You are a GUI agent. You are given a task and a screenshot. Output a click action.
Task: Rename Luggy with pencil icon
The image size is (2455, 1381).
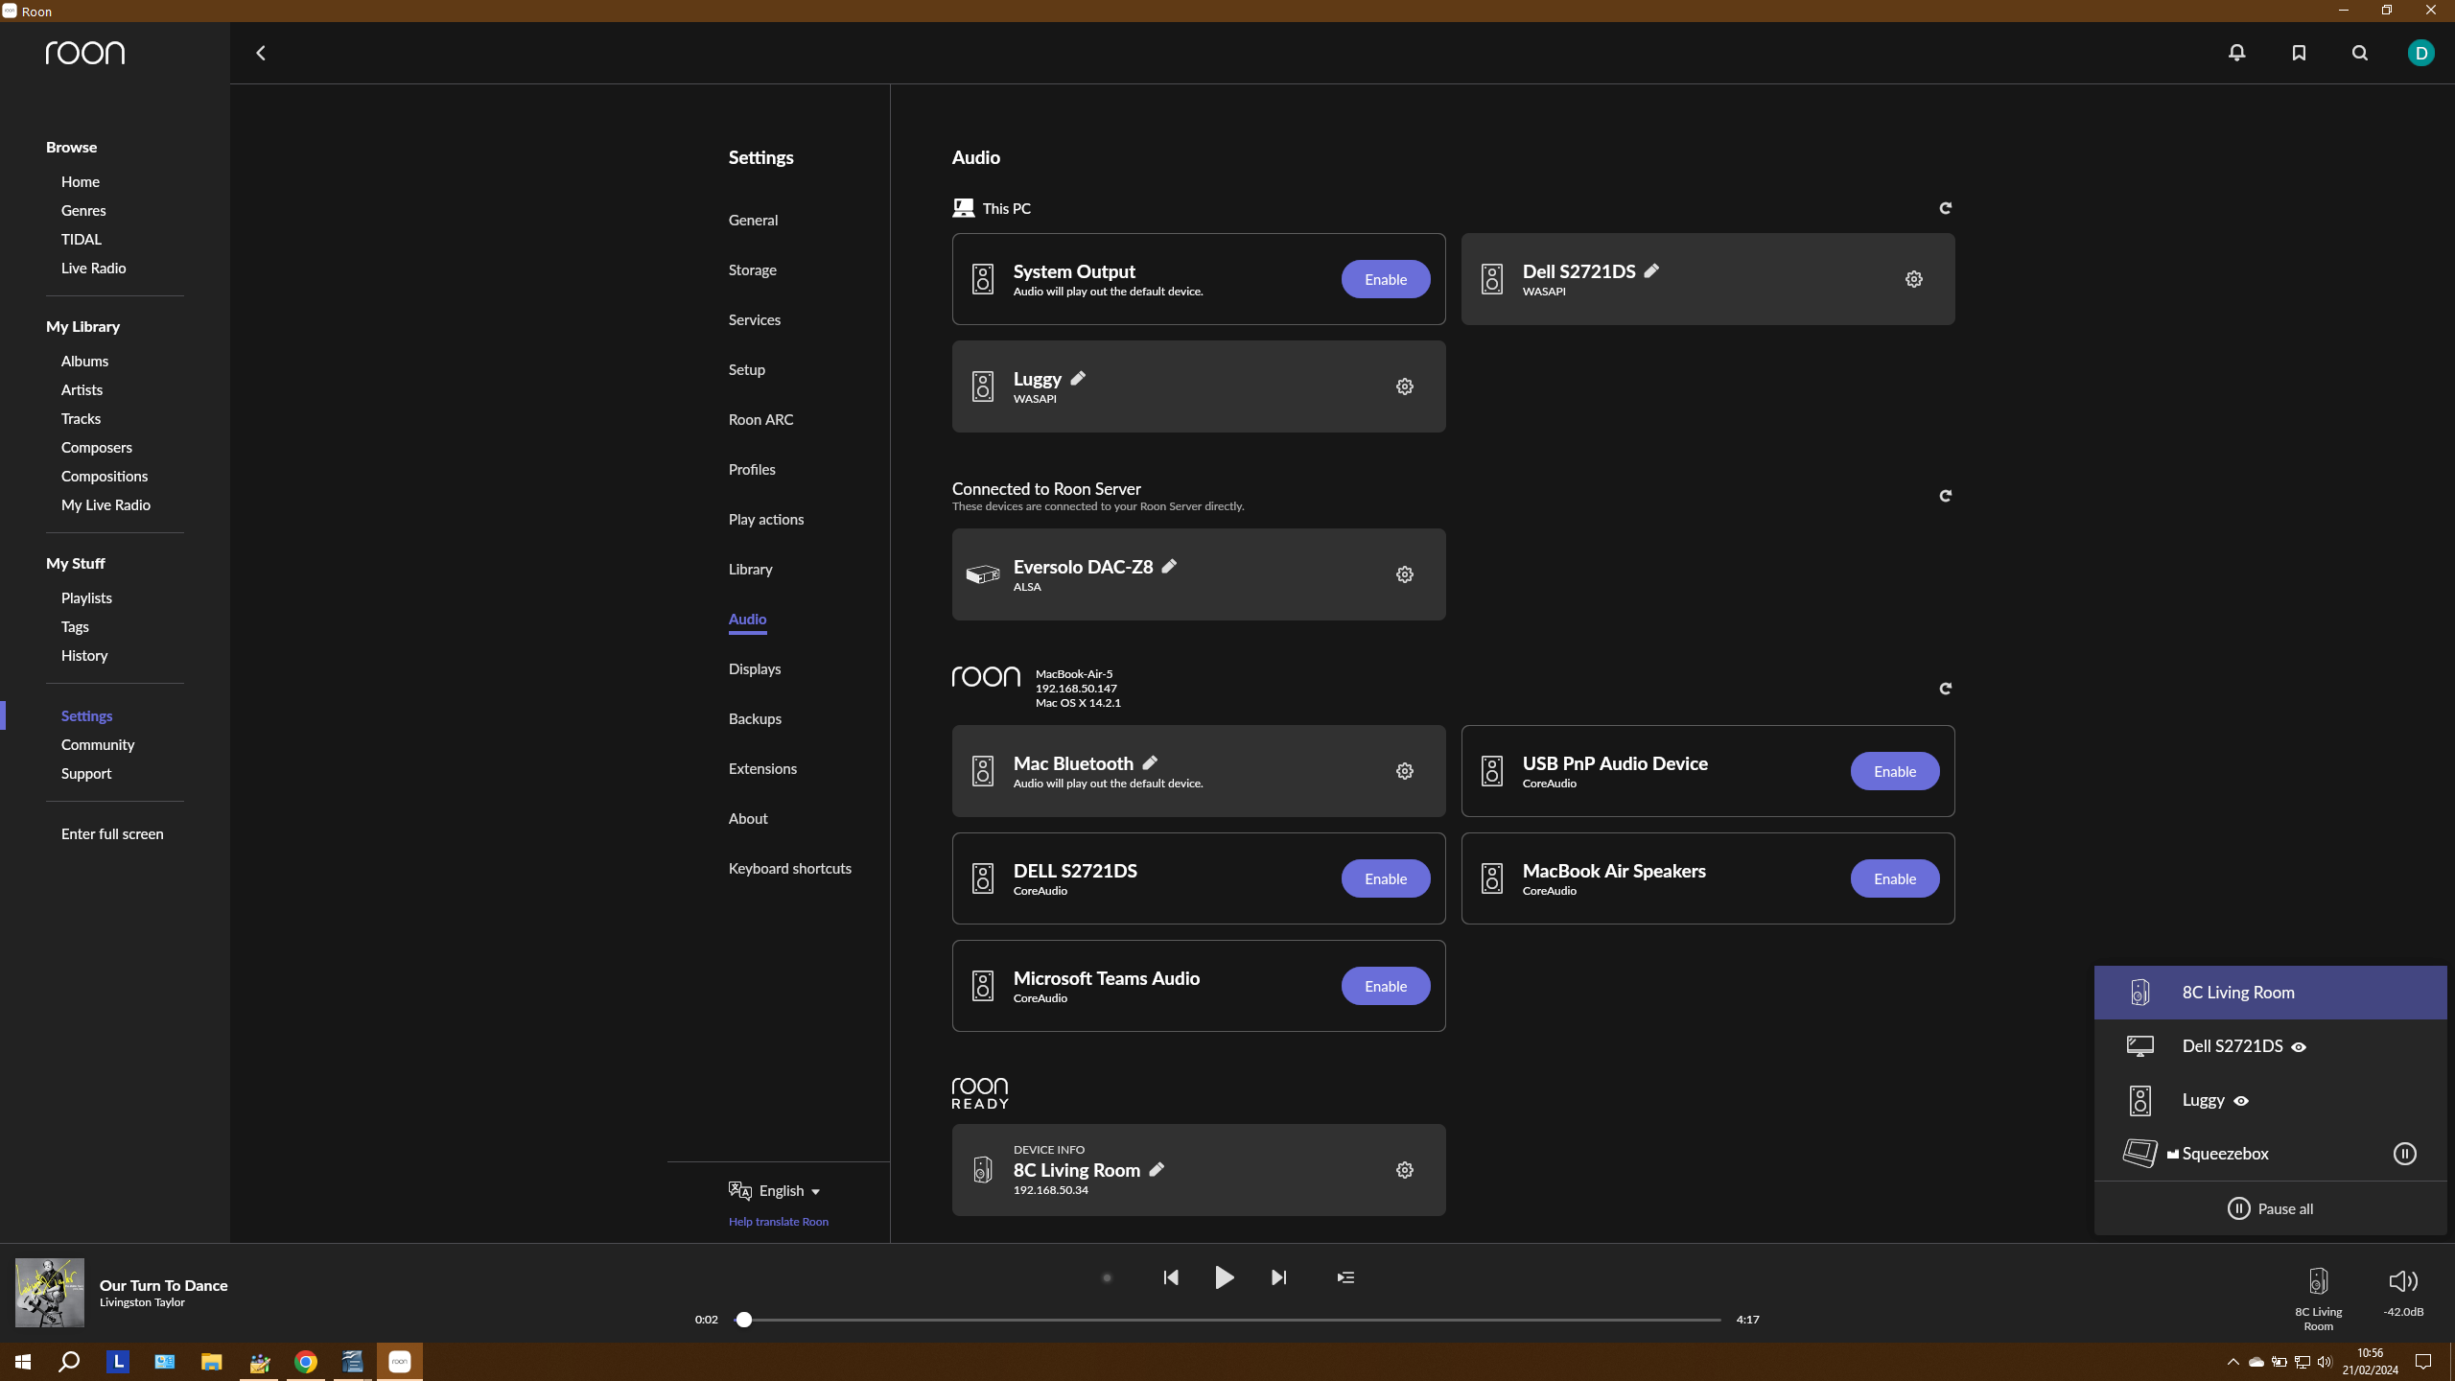pos(1078,378)
